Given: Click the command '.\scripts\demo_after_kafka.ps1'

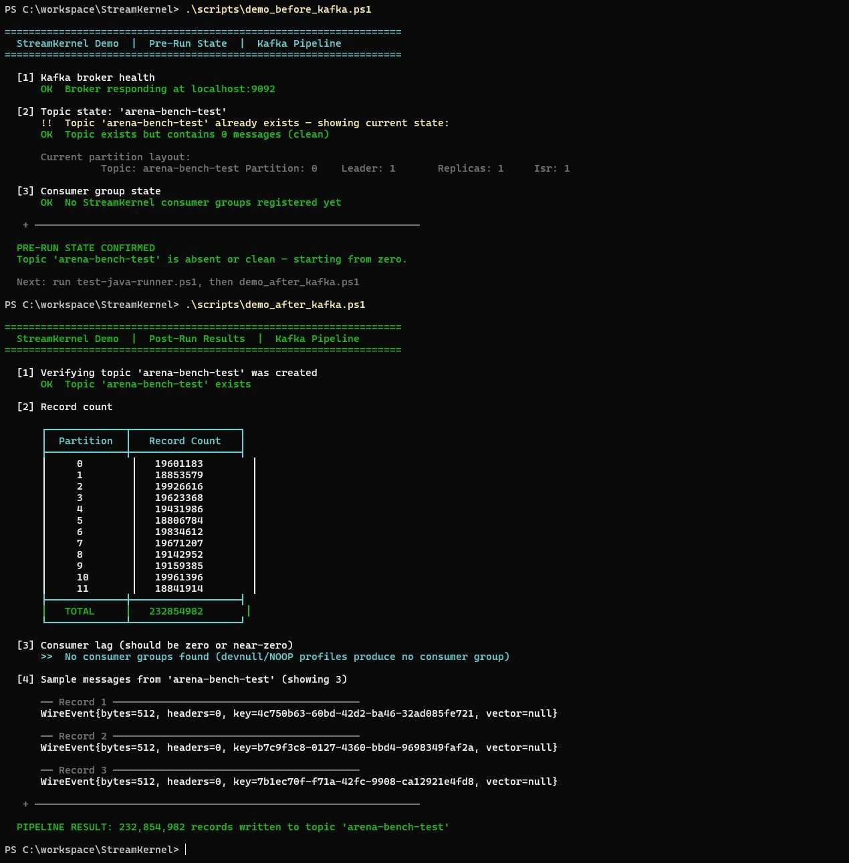Looking at the screenshot, I should [275, 305].
